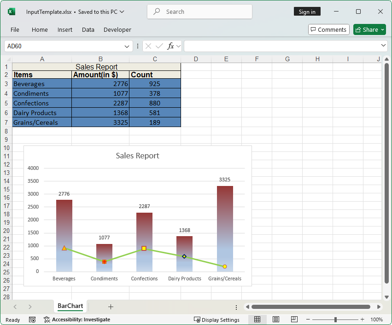The width and height of the screenshot is (392, 325).
Task: Click the Insert Function (fx) icon
Action: coord(171,46)
